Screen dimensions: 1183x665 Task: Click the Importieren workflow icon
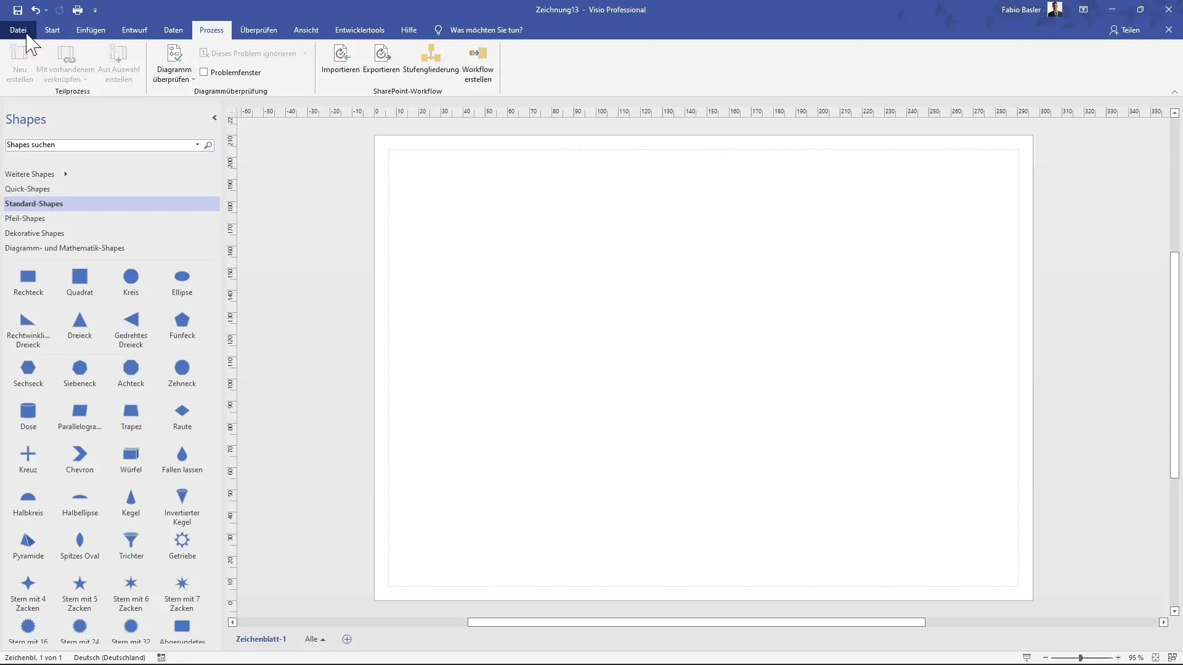point(341,59)
